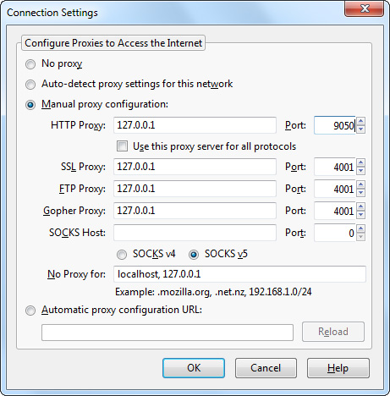Open Help for connection settings

[x=338, y=368]
